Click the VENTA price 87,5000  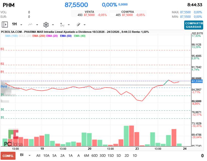[89, 15]
